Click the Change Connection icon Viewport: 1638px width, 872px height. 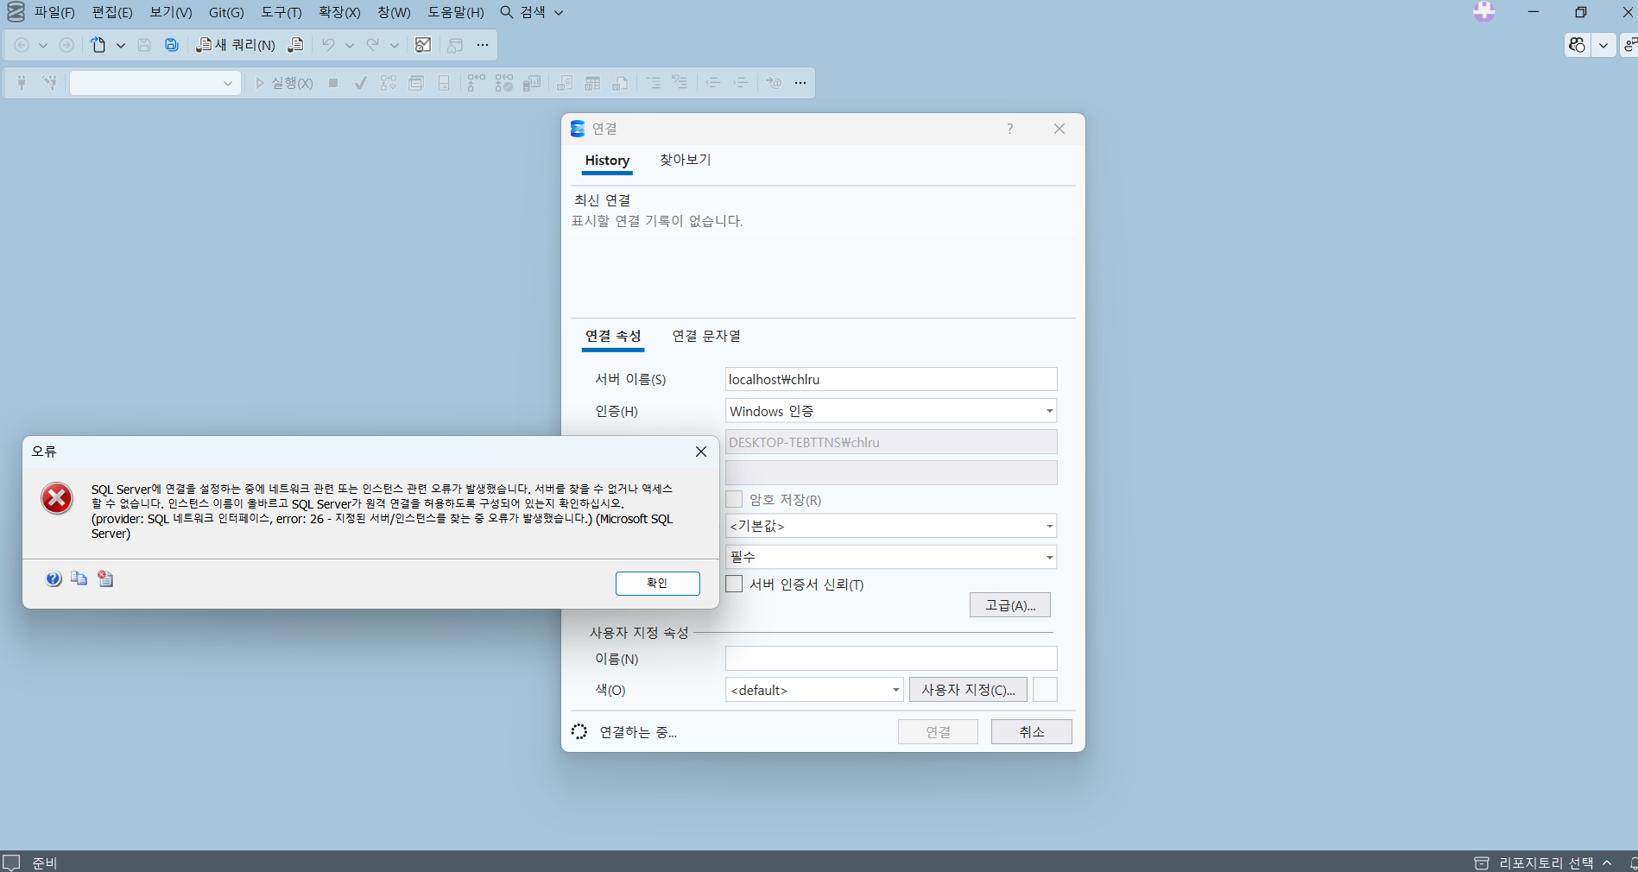(50, 83)
